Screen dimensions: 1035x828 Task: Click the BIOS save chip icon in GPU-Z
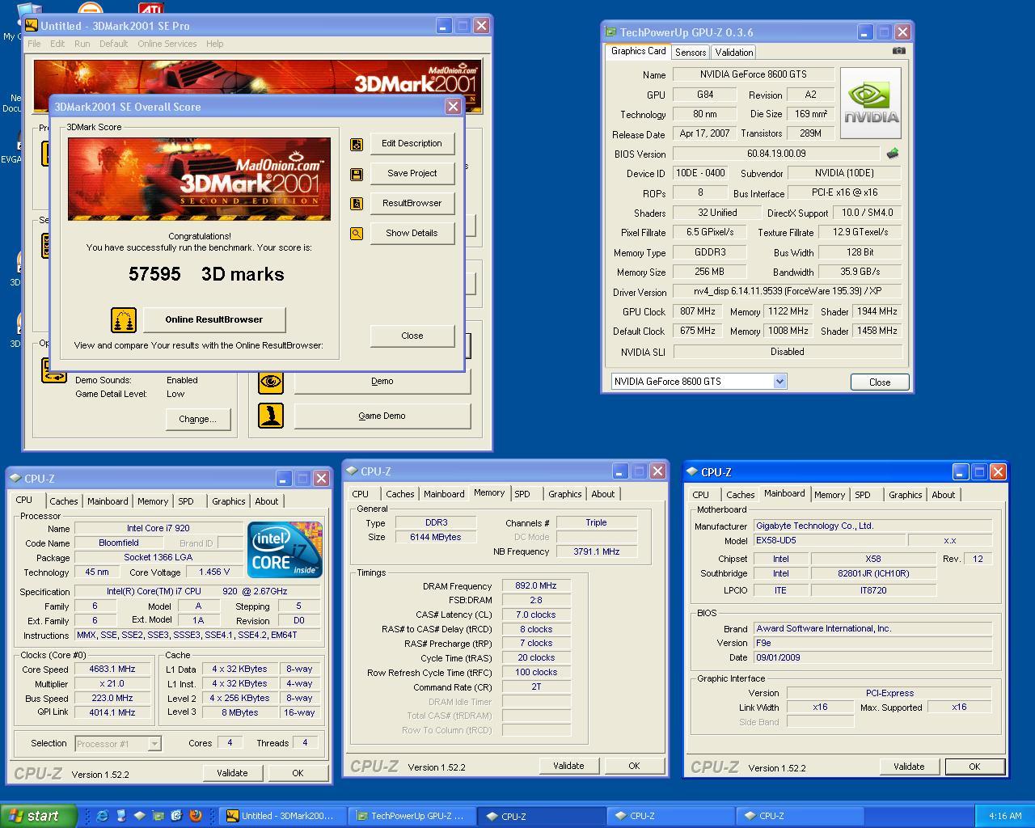[893, 153]
